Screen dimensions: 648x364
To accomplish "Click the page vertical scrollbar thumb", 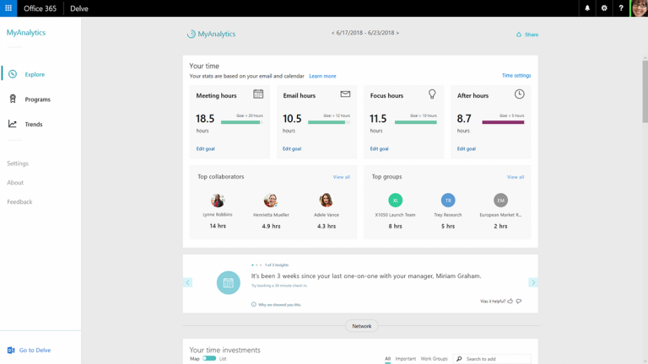I will click(x=645, y=92).
